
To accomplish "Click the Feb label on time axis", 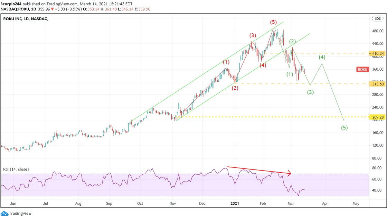I will (263, 204).
